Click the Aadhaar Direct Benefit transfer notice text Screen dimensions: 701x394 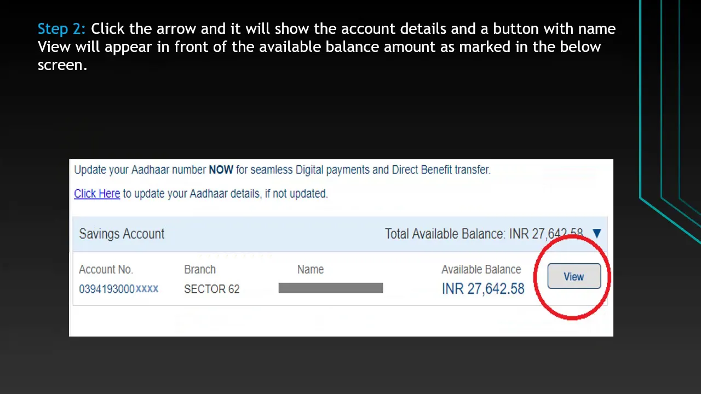(282, 170)
